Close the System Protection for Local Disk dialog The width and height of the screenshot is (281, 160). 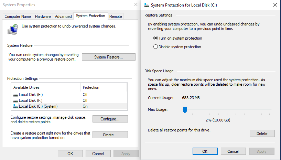coord(274,5)
